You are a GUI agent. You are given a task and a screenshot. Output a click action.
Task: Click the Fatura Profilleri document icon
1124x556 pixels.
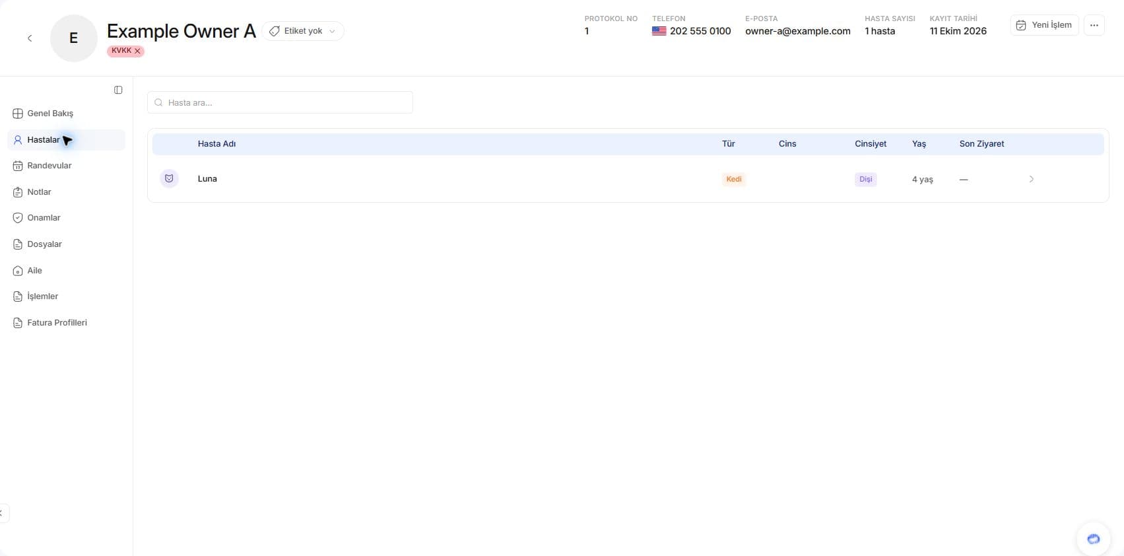(18, 323)
